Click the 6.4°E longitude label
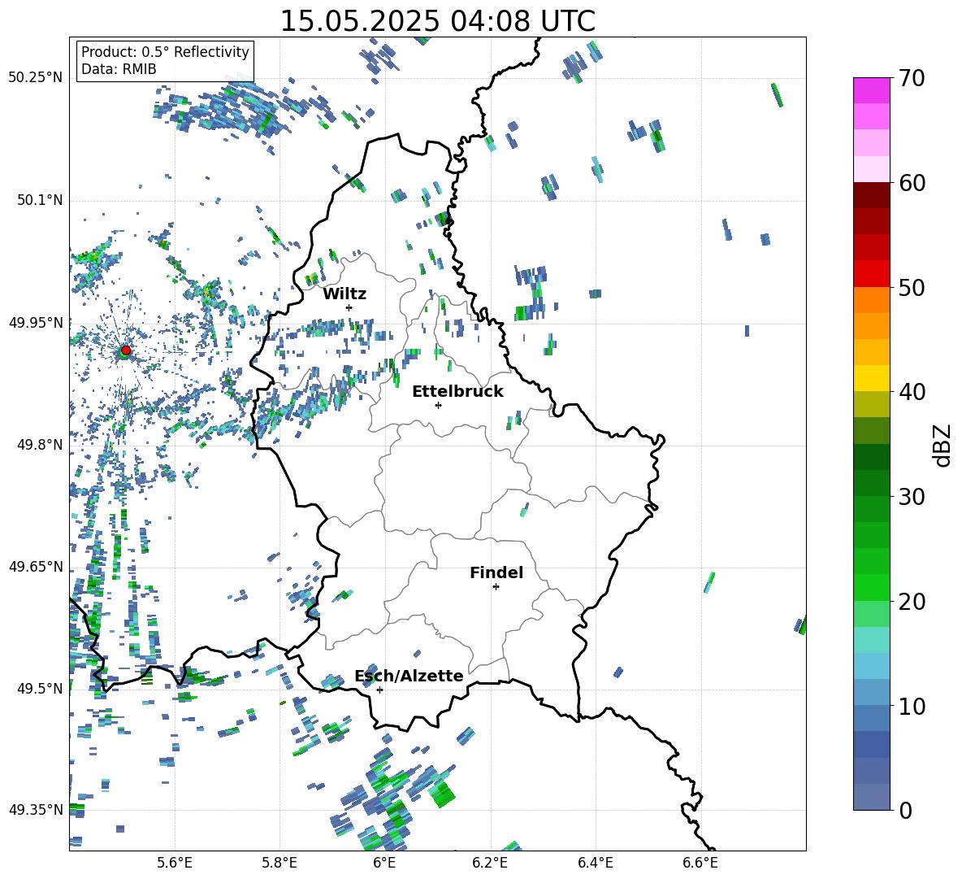Image resolution: width=962 pixels, height=879 pixels. [x=595, y=864]
